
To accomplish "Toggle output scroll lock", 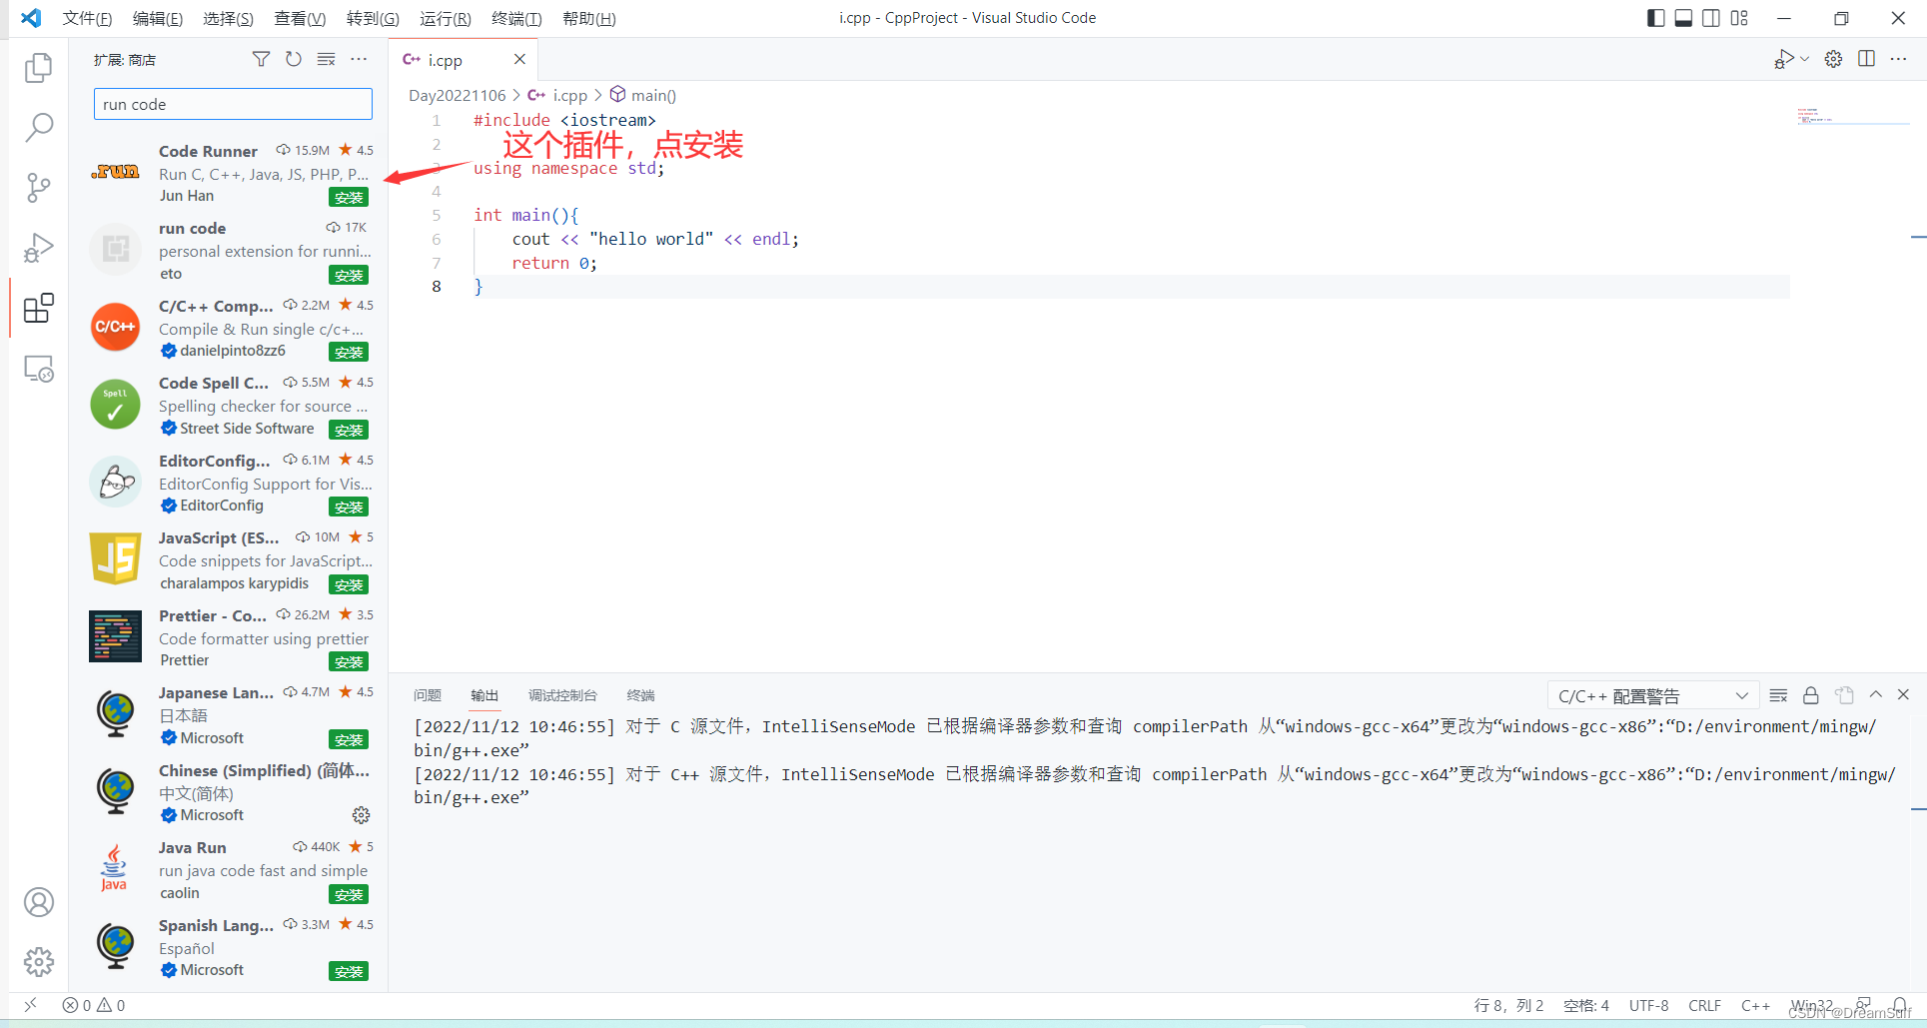I will 1810,695.
